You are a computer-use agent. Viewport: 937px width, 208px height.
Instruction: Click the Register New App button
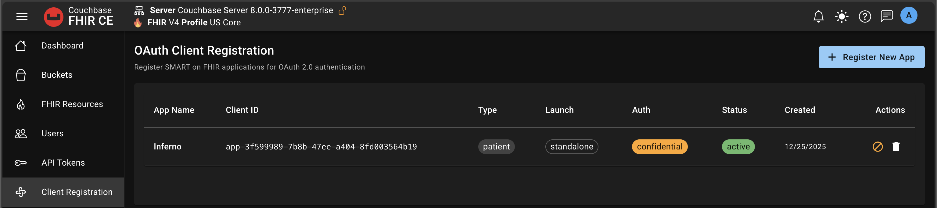pos(871,57)
